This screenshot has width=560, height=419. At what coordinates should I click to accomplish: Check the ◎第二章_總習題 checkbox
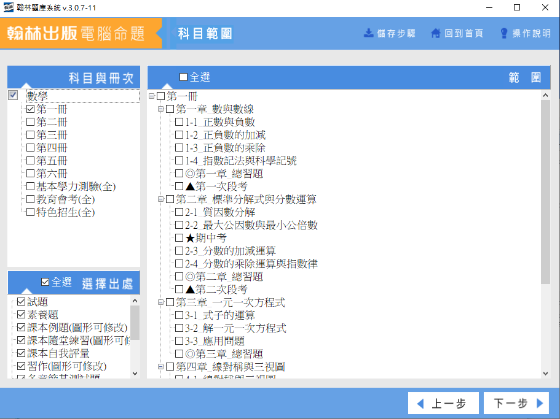tap(179, 276)
